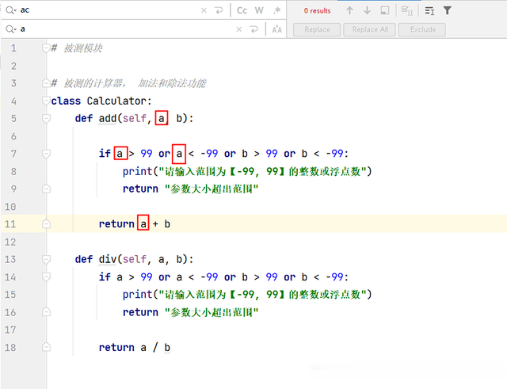Image resolution: width=507 pixels, height=389 pixels.
Task: Toggle fold end marker on line 18
Action: tap(46, 347)
